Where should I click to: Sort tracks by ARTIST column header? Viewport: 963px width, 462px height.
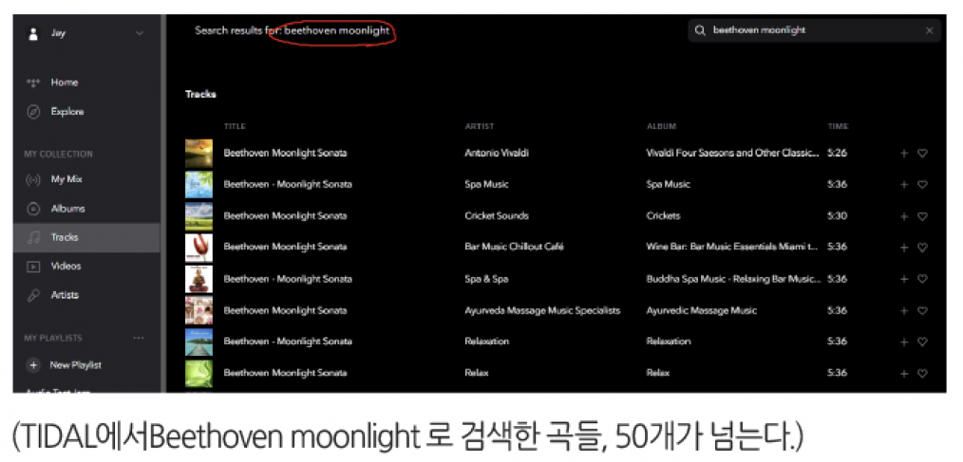[x=479, y=126]
